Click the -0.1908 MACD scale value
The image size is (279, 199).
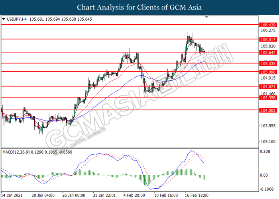click(267, 189)
